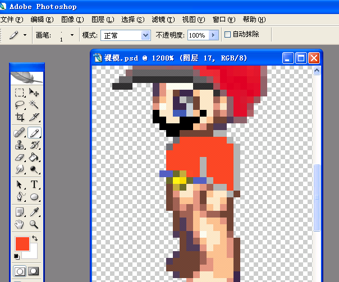The height and width of the screenshot is (282, 339).
Task: Select the Pencil tool in toolbox
Action: point(34,132)
